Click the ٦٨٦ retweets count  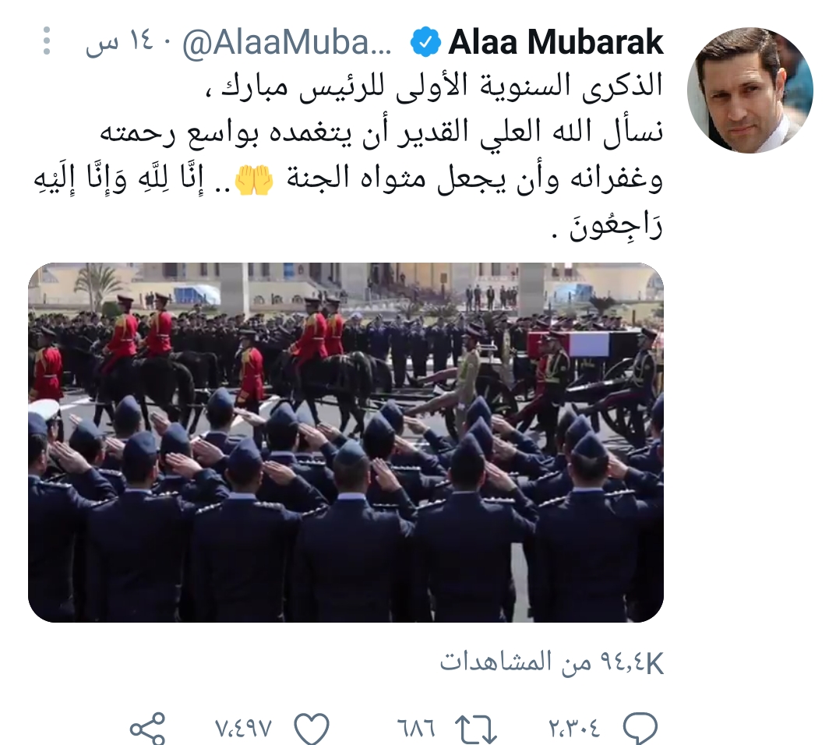pyautogui.click(x=416, y=728)
